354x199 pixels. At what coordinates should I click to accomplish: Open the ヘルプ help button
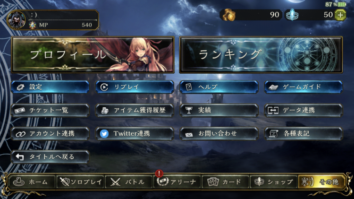(x=219, y=87)
